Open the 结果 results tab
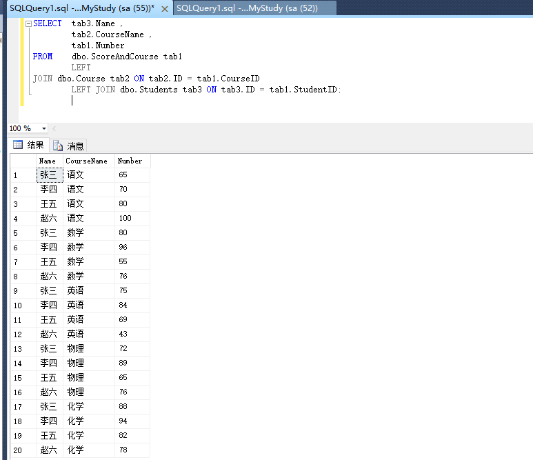The width and height of the screenshot is (533, 460). click(x=29, y=146)
